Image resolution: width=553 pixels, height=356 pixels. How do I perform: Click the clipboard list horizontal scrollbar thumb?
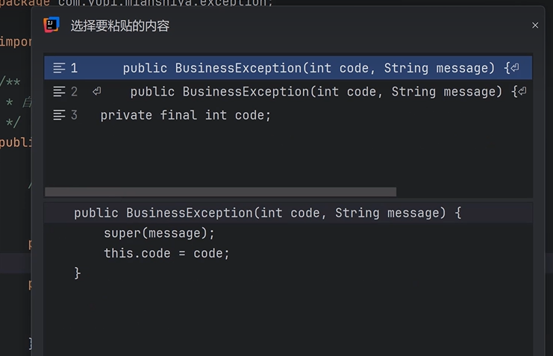[220, 192]
